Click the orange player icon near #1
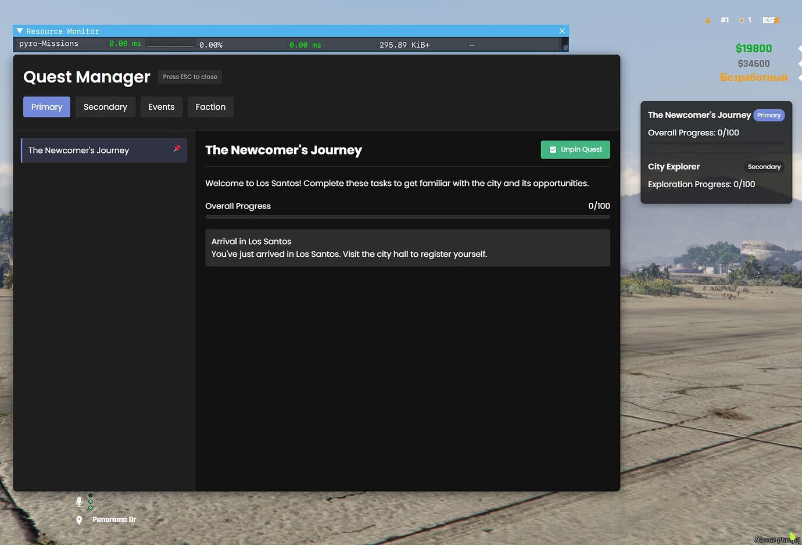 [x=708, y=20]
